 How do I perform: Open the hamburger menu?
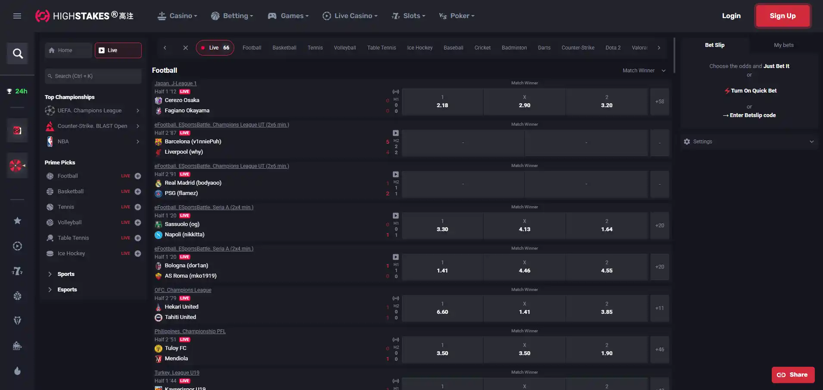(17, 16)
